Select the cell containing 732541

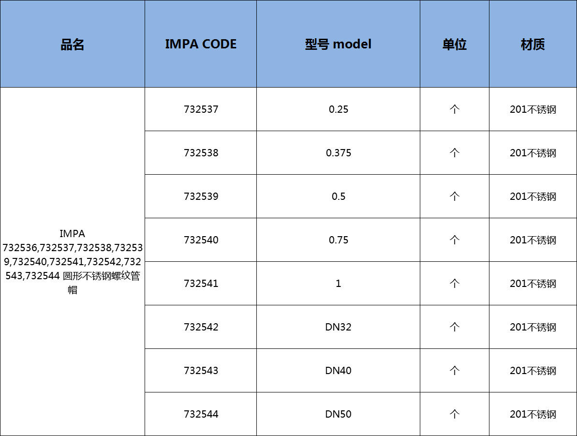(x=200, y=283)
